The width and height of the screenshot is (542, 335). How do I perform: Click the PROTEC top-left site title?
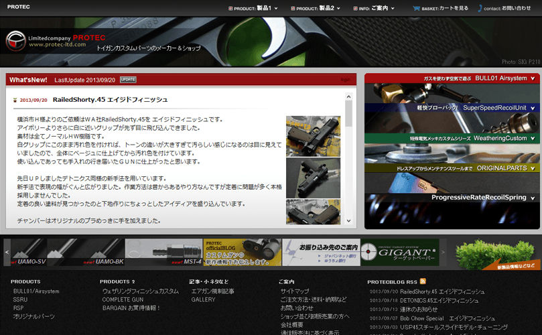click(19, 7)
